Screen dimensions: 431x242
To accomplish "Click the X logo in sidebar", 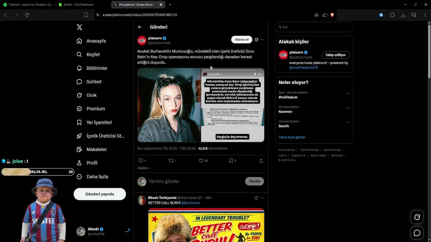I will [x=79, y=27].
